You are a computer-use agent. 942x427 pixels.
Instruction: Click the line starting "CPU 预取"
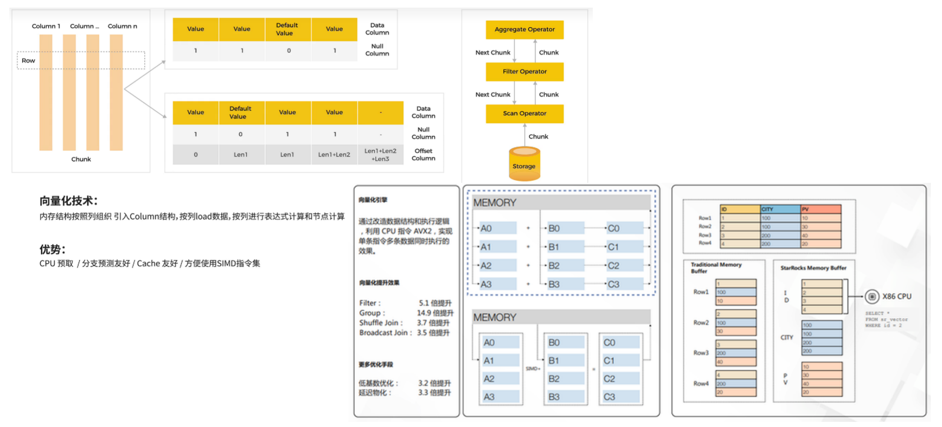coord(149,263)
